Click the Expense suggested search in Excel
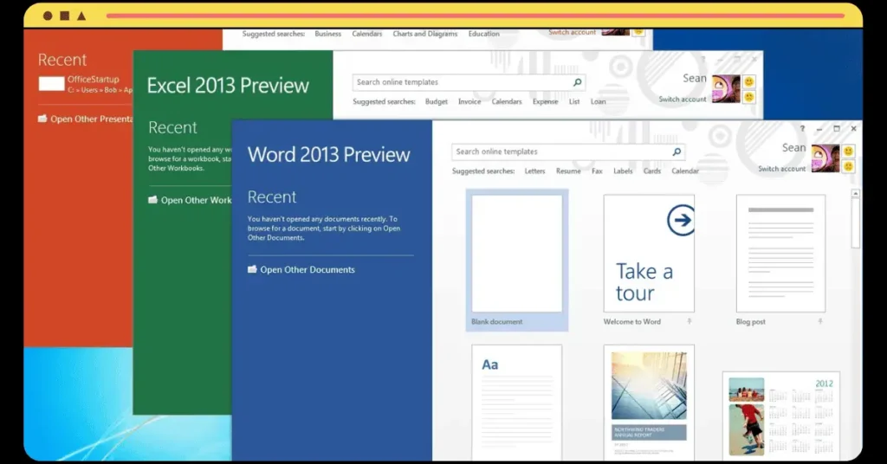The image size is (887, 464). (x=546, y=102)
